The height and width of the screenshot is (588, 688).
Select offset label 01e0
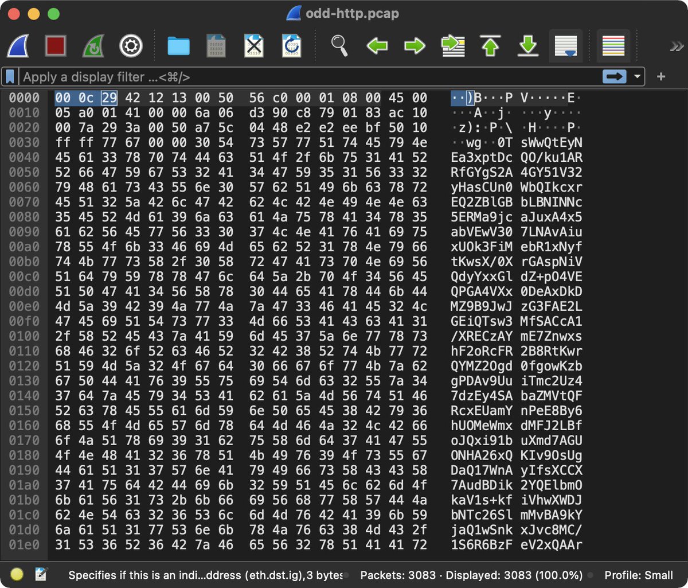click(24, 546)
